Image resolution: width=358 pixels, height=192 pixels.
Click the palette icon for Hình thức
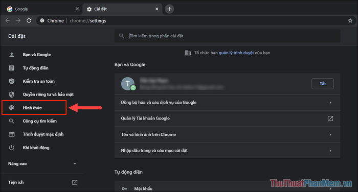(x=11, y=108)
